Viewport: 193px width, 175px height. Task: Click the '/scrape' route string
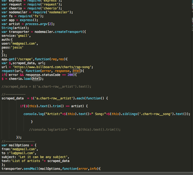click(25, 59)
